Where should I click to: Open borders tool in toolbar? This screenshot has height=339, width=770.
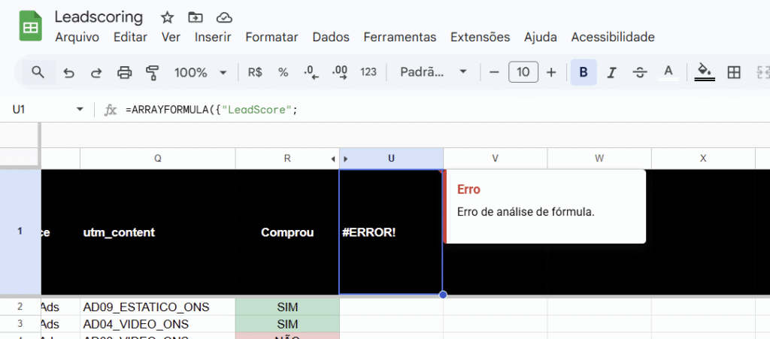pyautogui.click(x=734, y=72)
